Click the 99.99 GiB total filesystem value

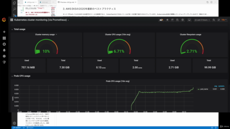[210, 67]
